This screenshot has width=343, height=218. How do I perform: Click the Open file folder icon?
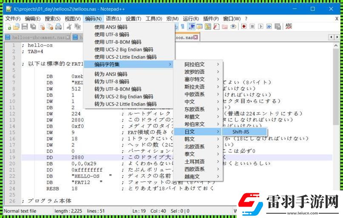tap(16, 27)
